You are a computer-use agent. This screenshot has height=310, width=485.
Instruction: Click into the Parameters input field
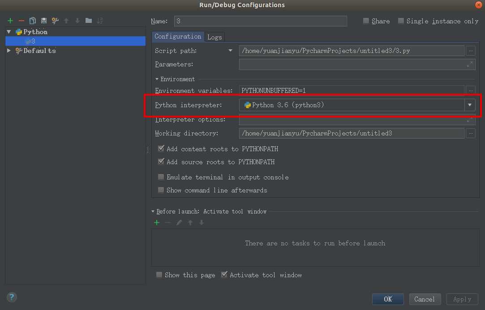point(352,65)
